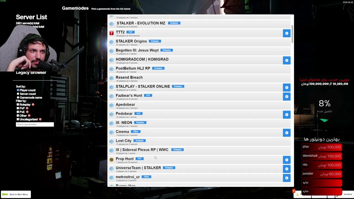Click the Roleplay tag on STALKER Origins
Viewport: 354px width, 199px height.
(x=155, y=41)
